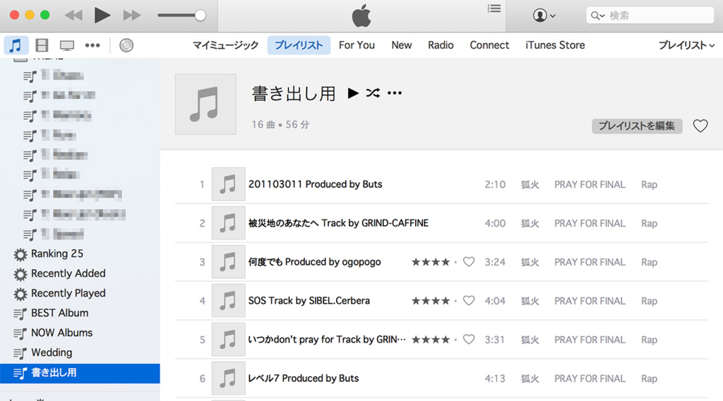Click the playlist artwork placeholder

pos(205,104)
